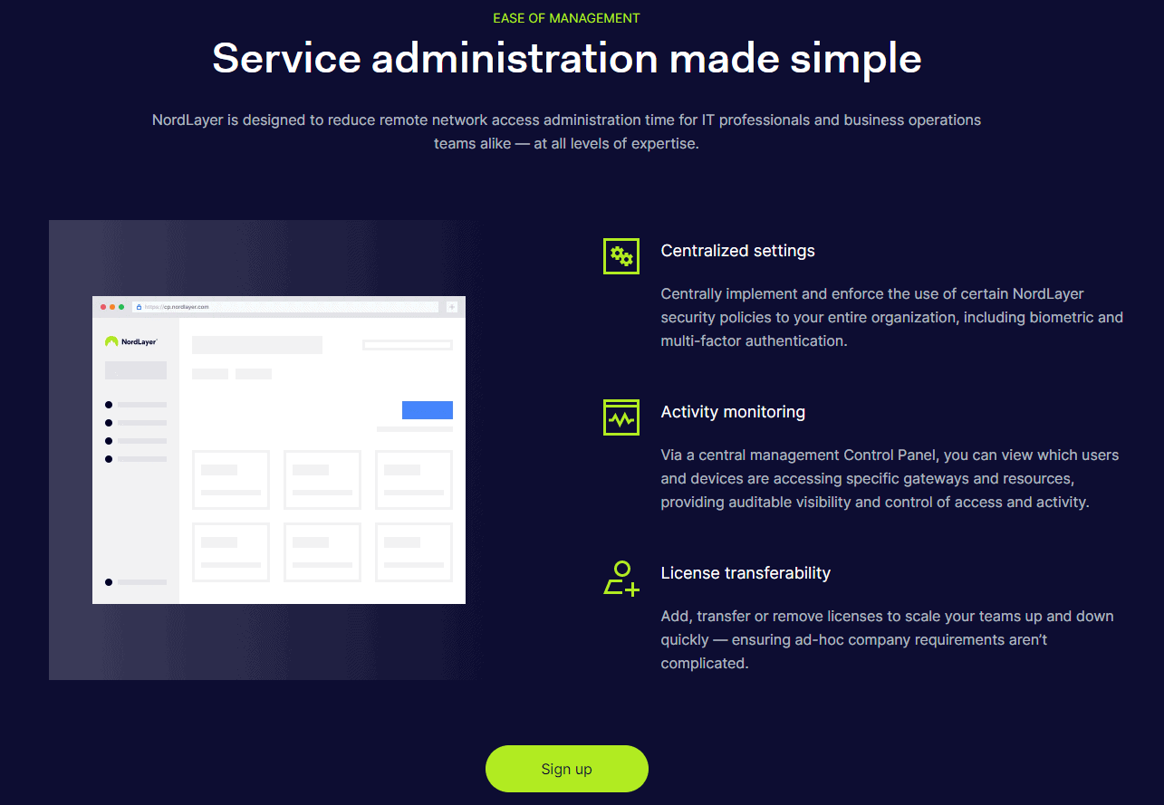Click the License transferability user-plus icon

click(x=621, y=578)
